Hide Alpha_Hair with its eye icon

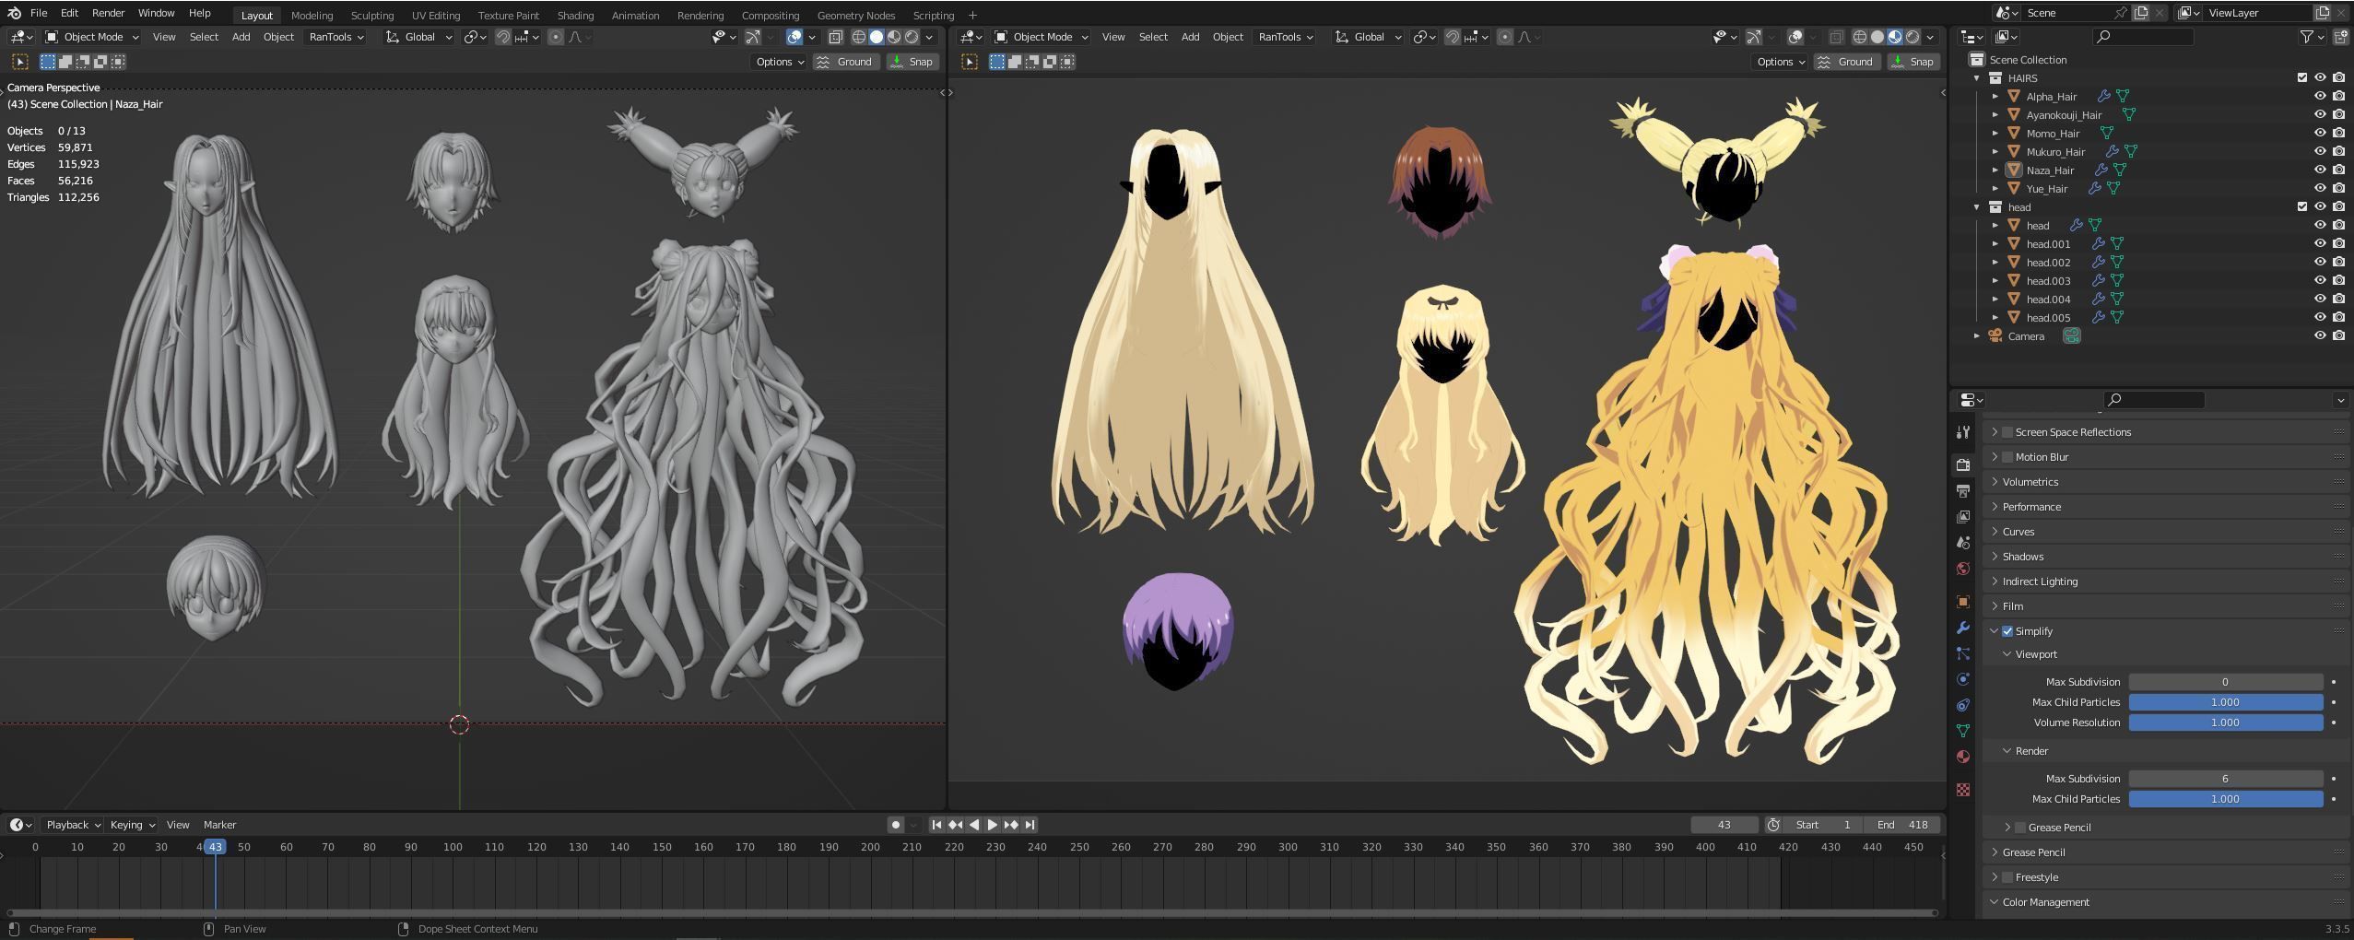[x=2320, y=96]
